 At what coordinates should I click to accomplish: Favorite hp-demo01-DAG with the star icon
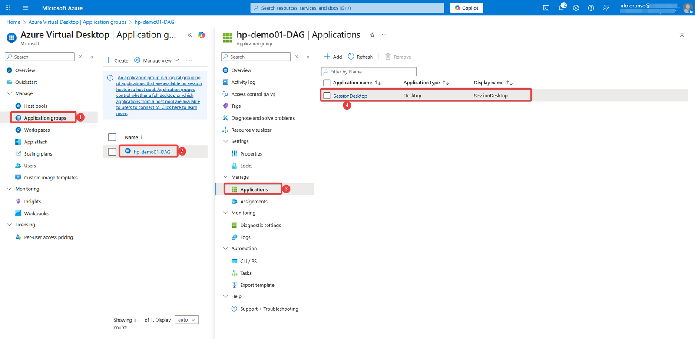pyautogui.click(x=372, y=35)
